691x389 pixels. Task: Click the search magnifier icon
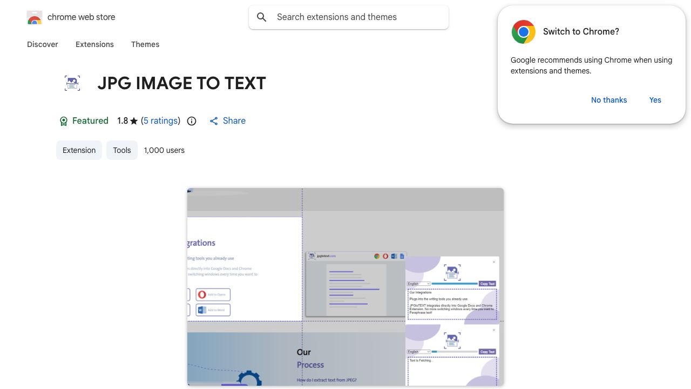[x=262, y=17]
